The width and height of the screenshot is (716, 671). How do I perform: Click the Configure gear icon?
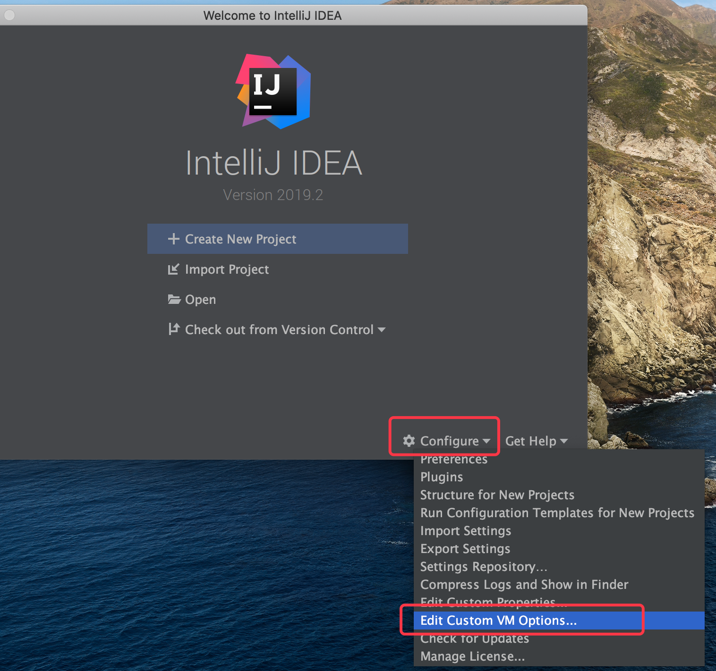[409, 441]
